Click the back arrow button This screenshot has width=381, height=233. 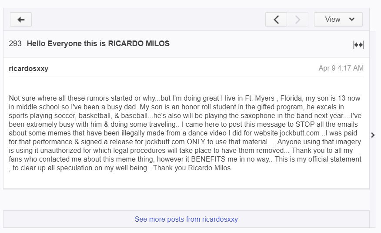(21, 20)
